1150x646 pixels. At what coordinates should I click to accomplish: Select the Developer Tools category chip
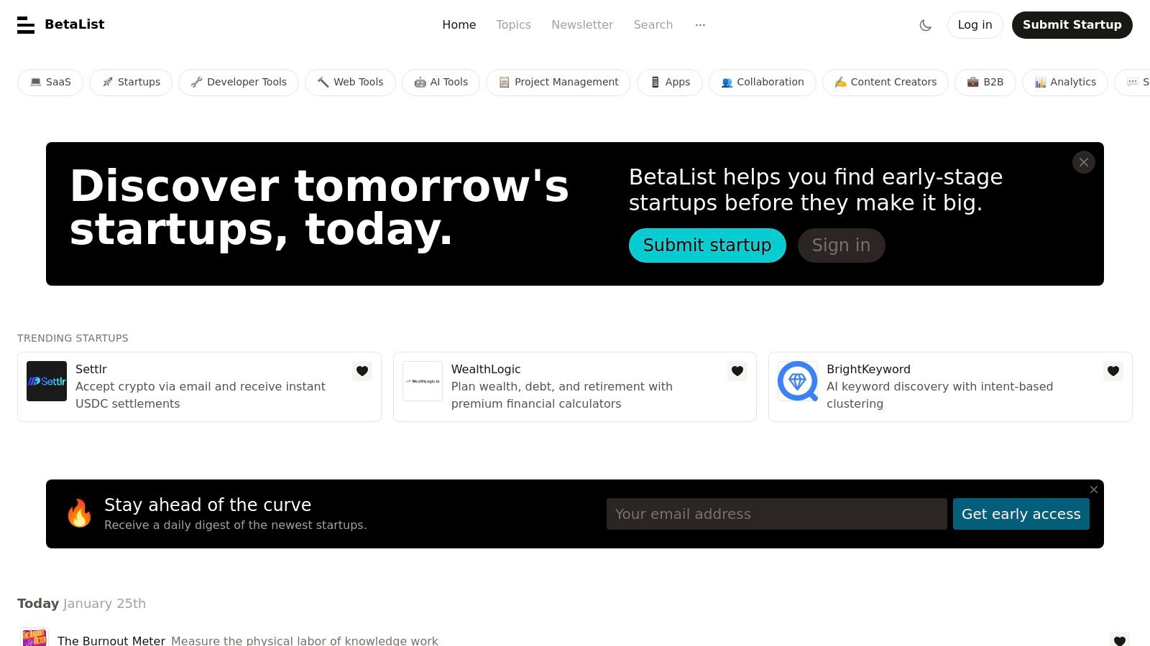tap(238, 82)
